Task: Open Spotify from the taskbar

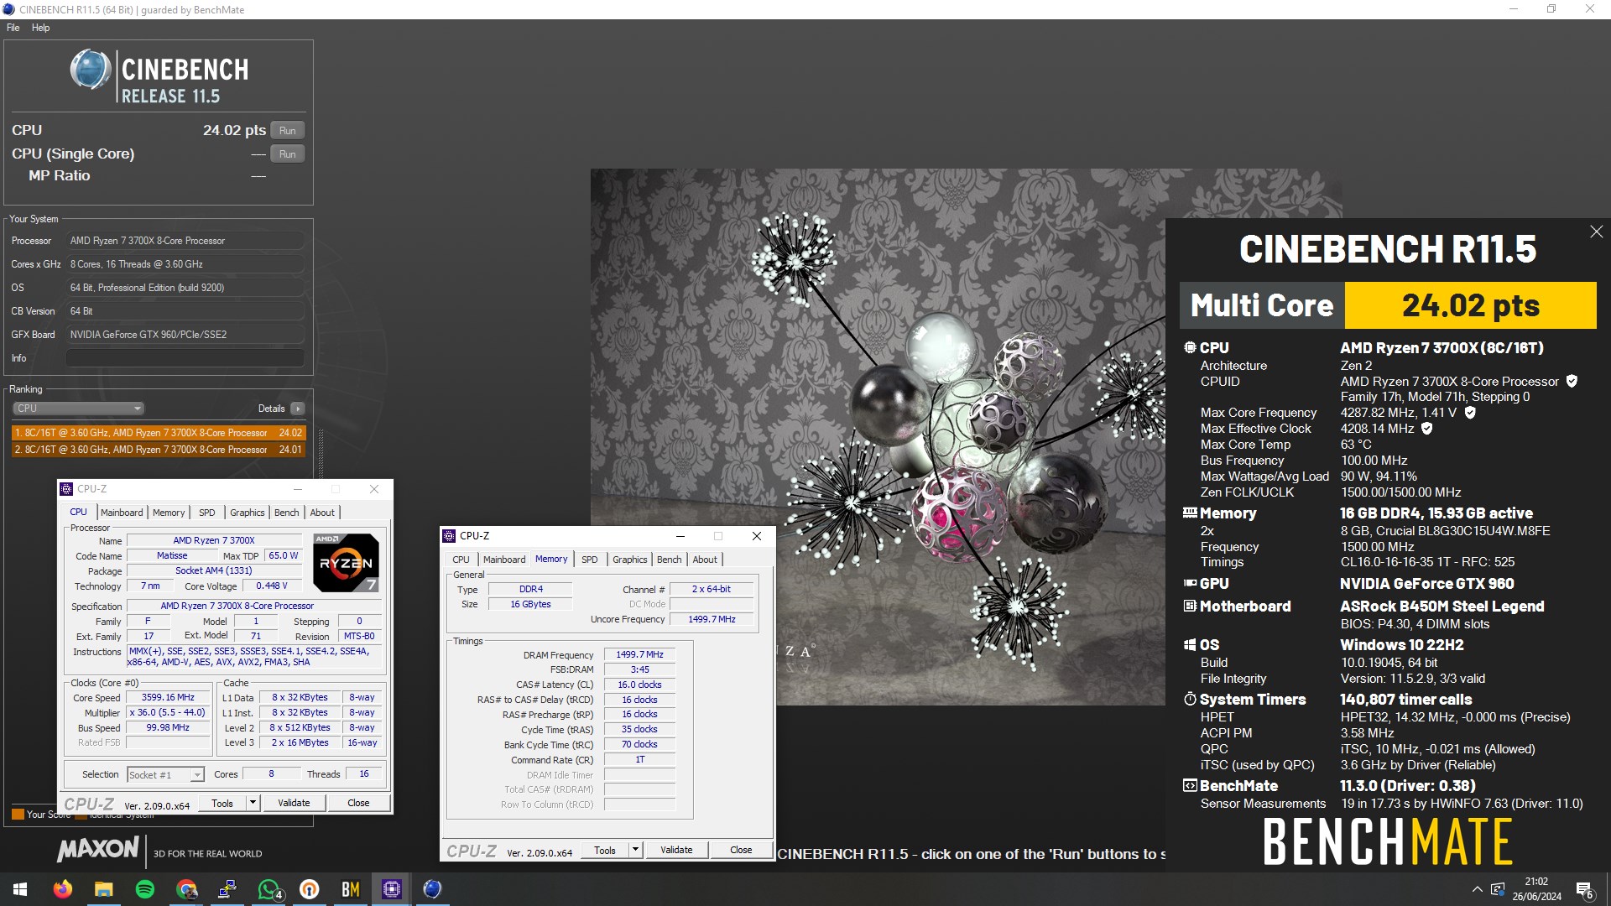Action: (145, 889)
